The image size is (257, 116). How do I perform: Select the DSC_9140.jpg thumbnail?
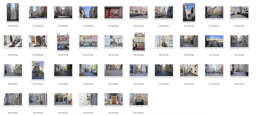tap(164, 70)
